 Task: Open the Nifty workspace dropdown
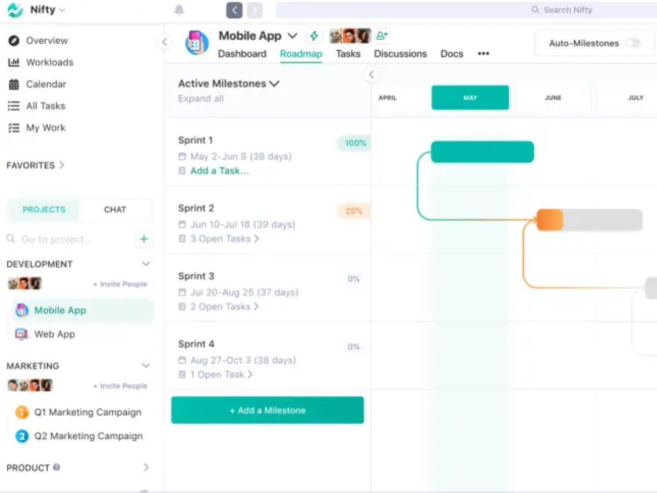[x=62, y=10]
